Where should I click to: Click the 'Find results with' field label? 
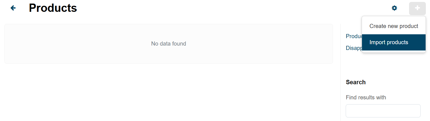click(366, 97)
